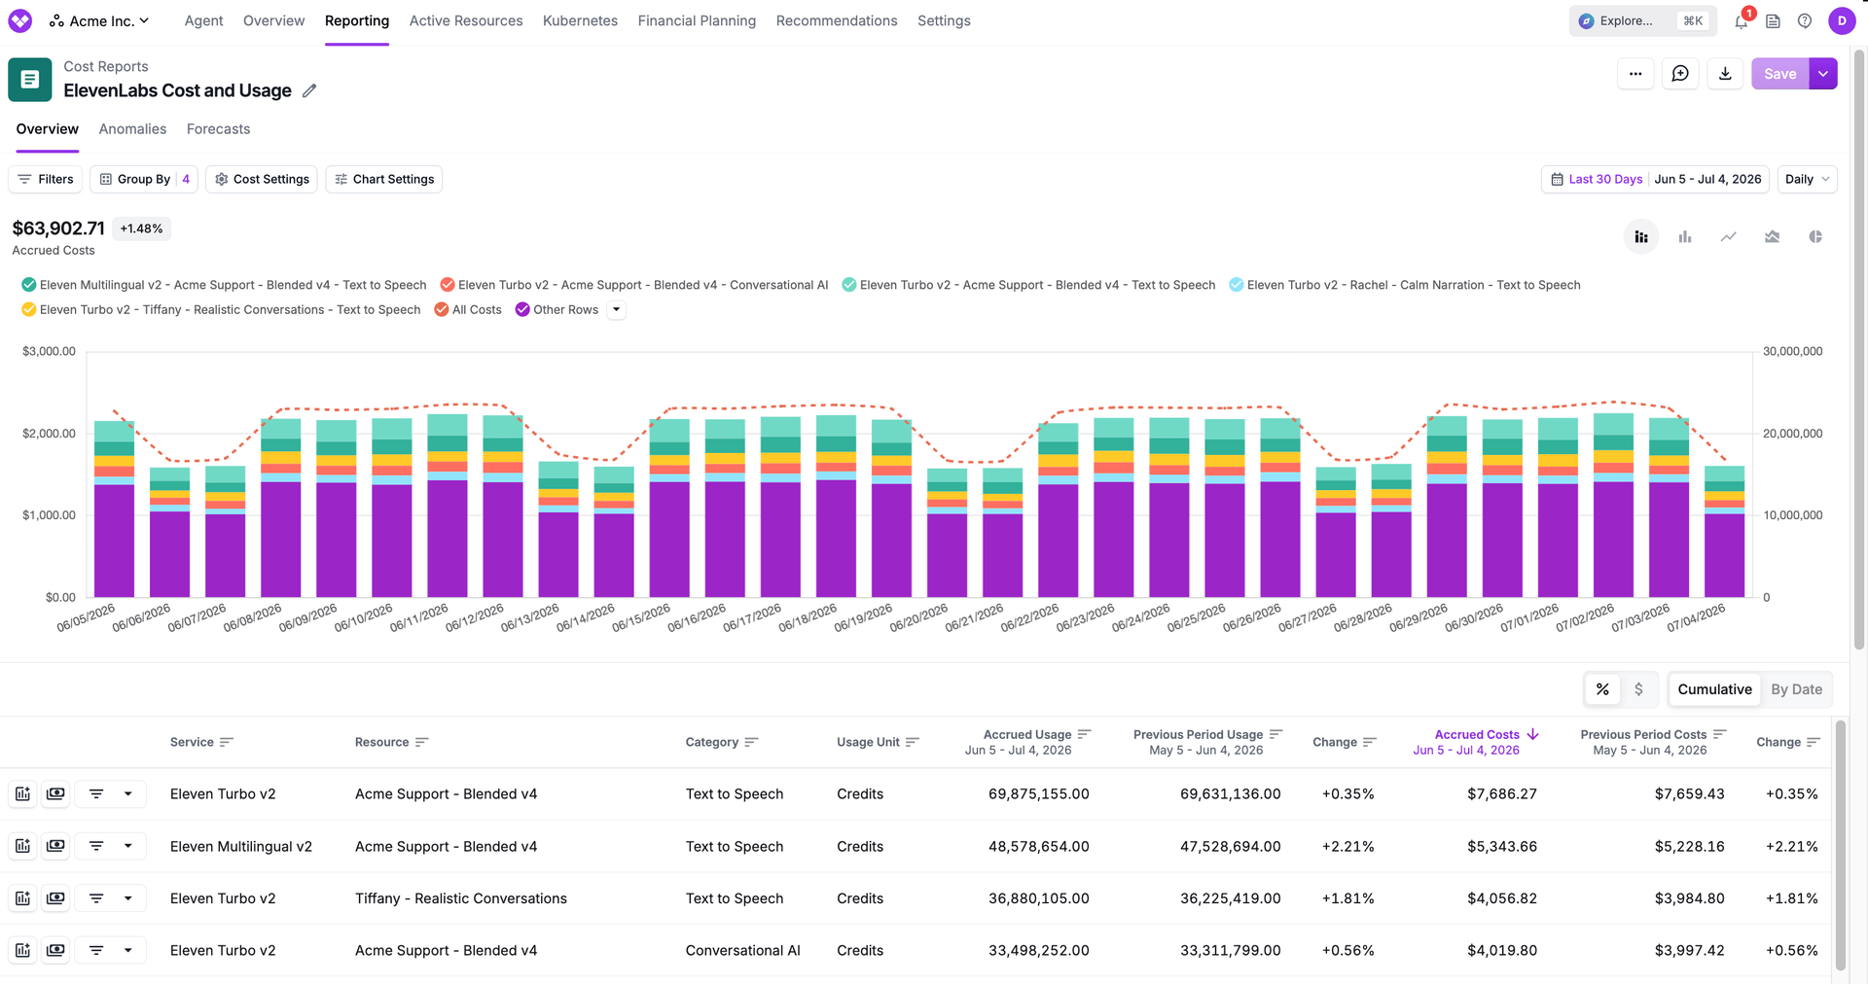Open the documentation page icon
The image size is (1868, 984).
pos(1773,20)
